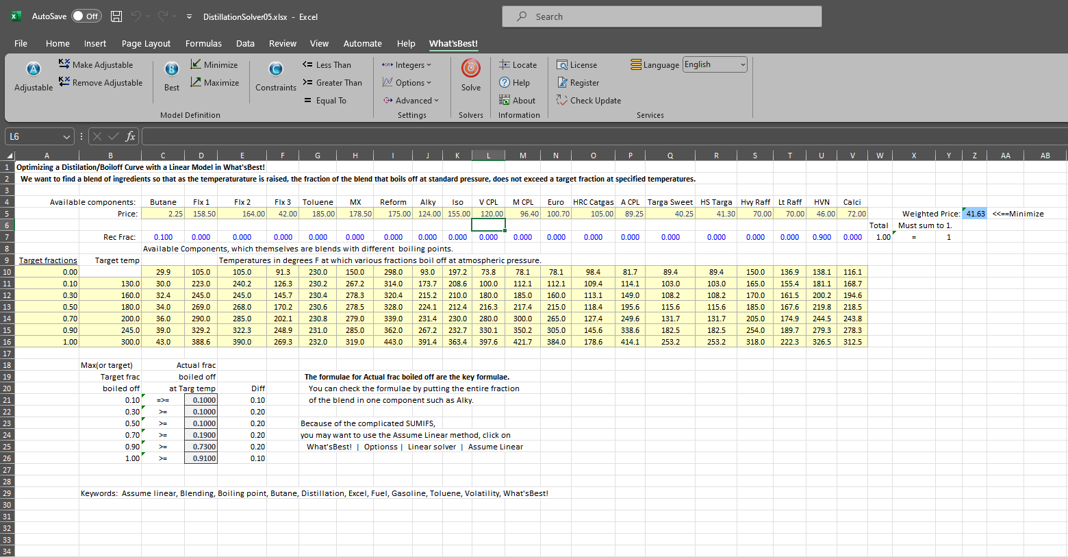
Task: Select the blue Weighted Price cell 41.63
Action: pyautogui.click(x=975, y=214)
